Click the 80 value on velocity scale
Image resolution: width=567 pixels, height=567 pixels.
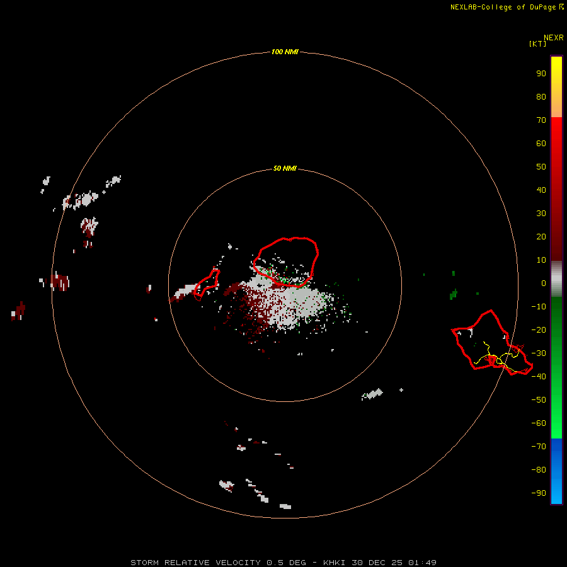[x=541, y=96]
